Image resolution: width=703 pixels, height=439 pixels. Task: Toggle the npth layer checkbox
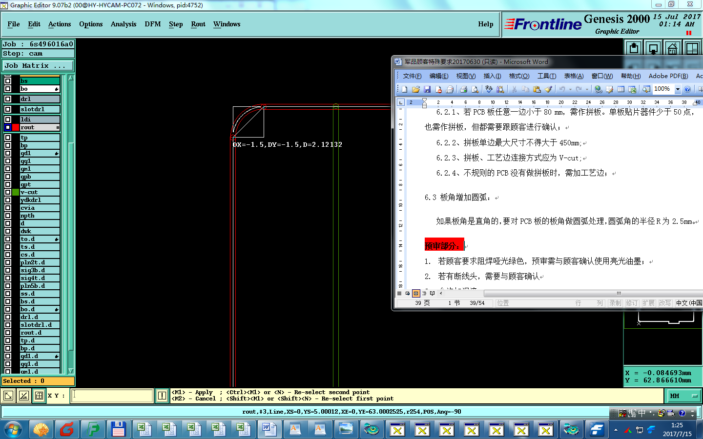8,216
